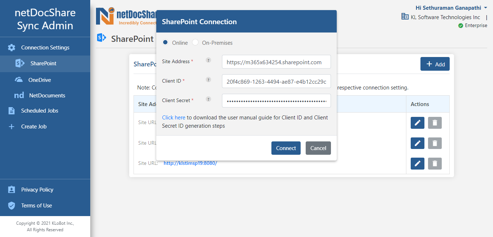Click the 'SharePoint Connection' dialog title
This screenshot has width=493, height=237.
tap(199, 22)
